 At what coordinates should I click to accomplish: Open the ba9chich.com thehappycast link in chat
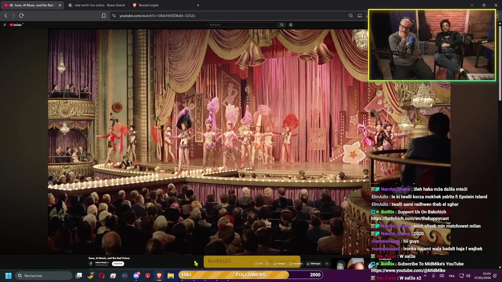410,219
